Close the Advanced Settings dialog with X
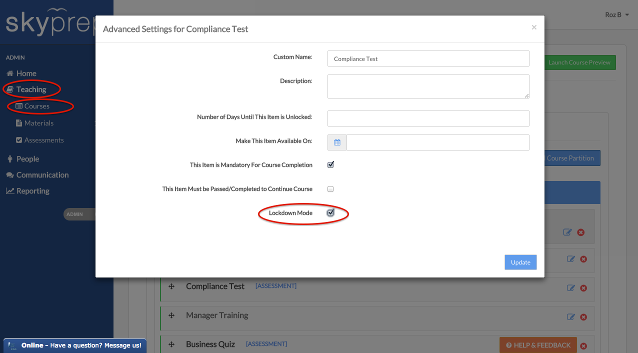The width and height of the screenshot is (638, 353). pyautogui.click(x=534, y=27)
